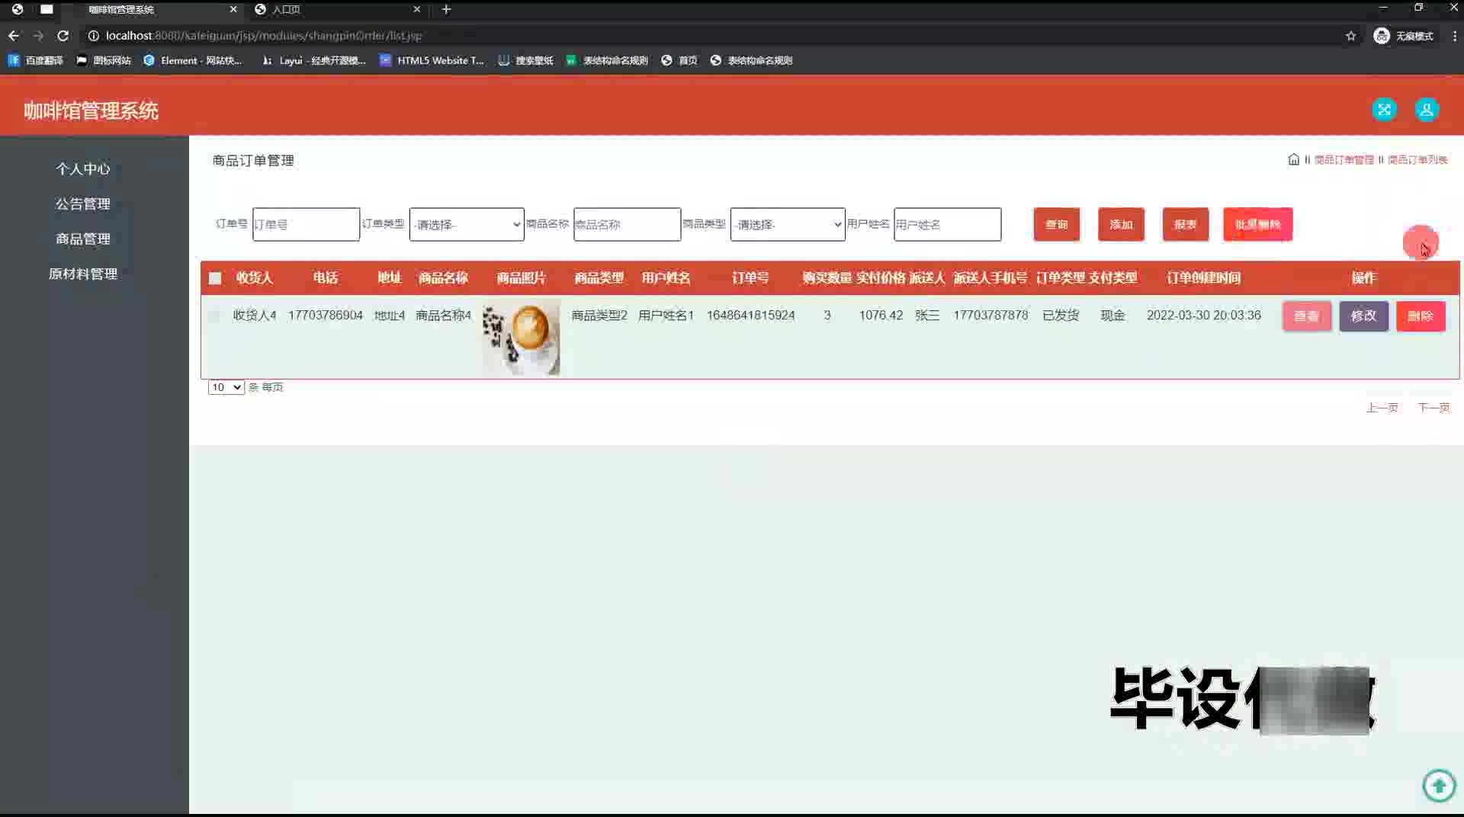Switch to the 入口页 tab
The height and width of the screenshot is (817, 1464).
coord(335,9)
